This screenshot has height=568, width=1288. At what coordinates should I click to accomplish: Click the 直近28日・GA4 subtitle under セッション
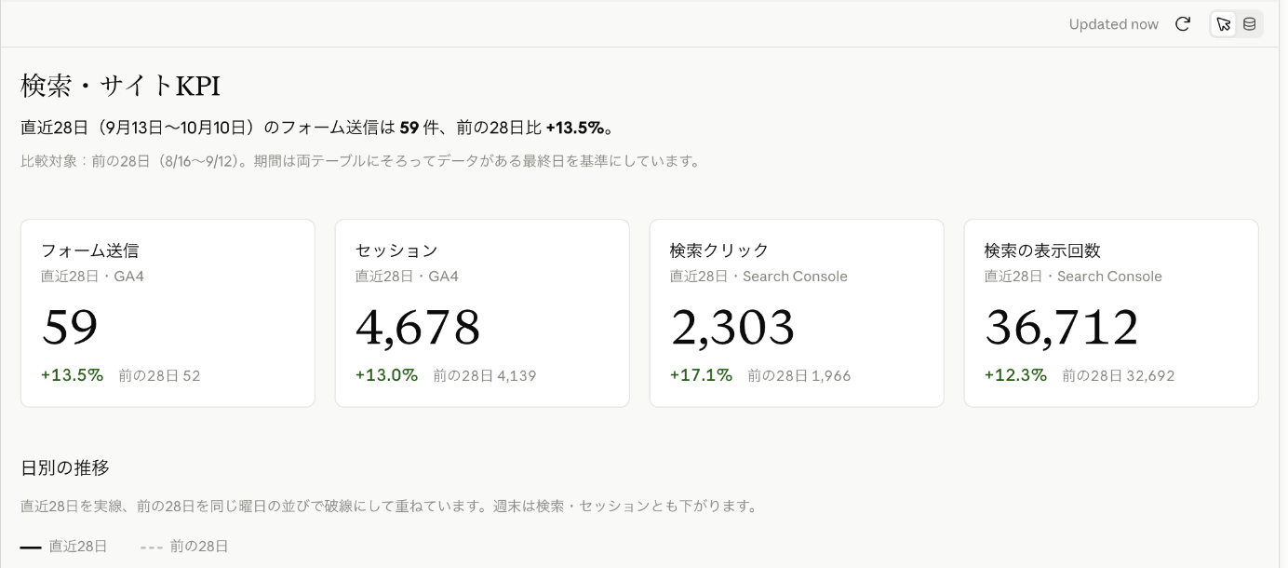pyautogui.click(x=407, y=277)
